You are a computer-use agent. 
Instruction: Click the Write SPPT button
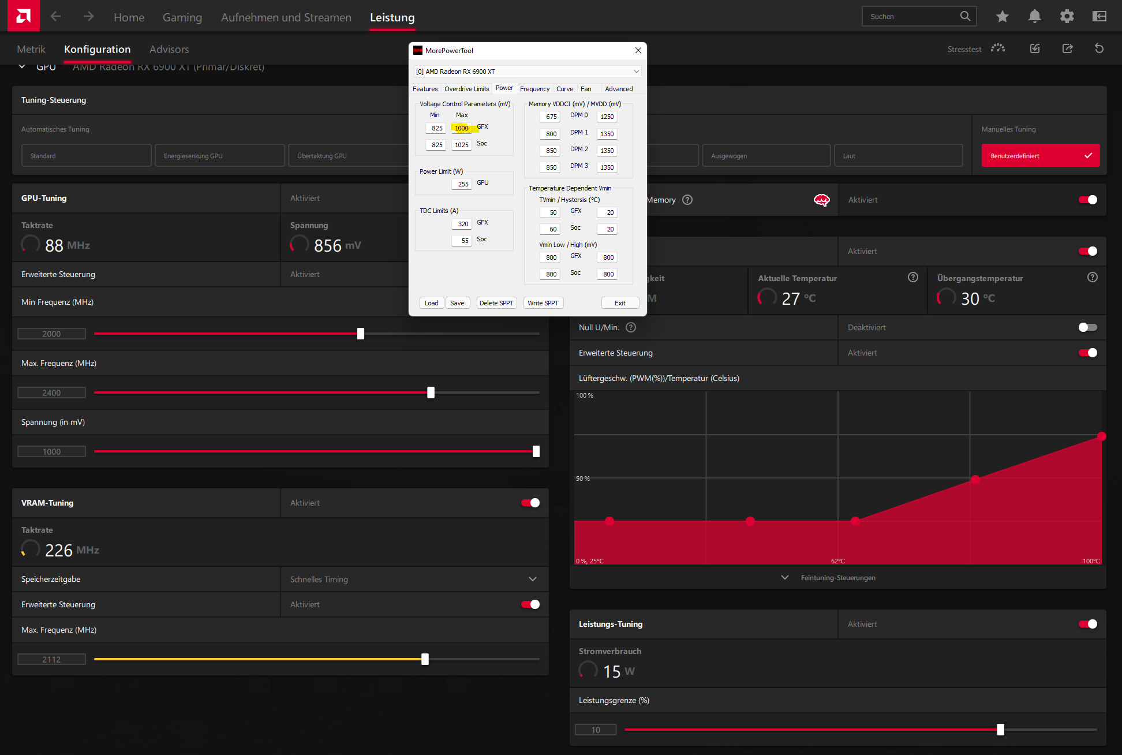(x=543, y=303)
